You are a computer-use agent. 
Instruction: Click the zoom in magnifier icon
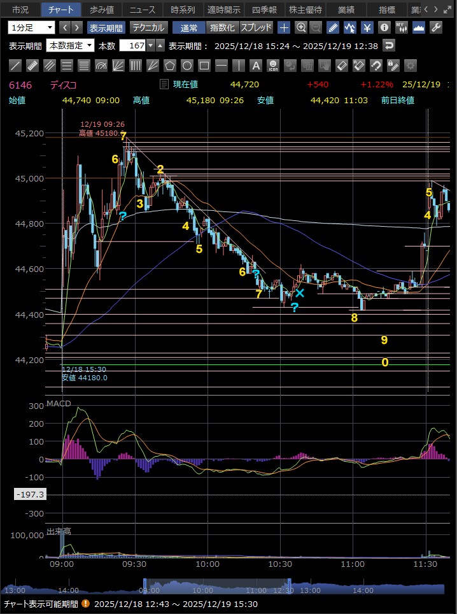(301, 27)
